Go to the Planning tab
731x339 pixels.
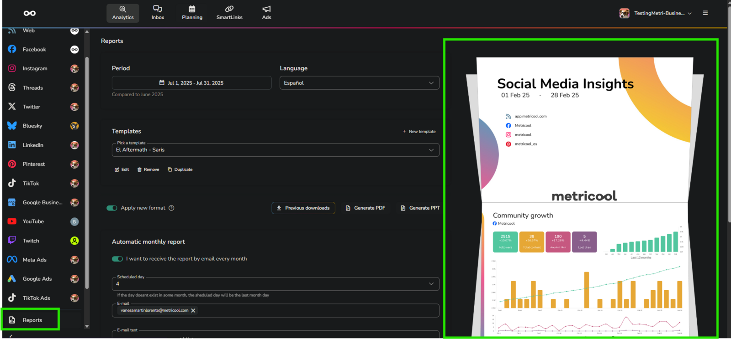click(x=192, y=13)
